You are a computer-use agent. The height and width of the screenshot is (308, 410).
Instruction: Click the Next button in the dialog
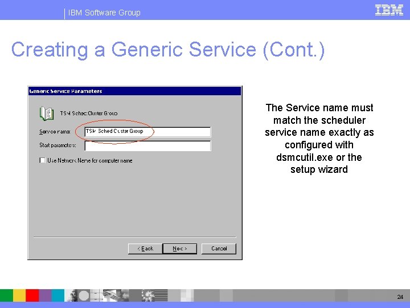pyautogui.click(x=179, y=249)
